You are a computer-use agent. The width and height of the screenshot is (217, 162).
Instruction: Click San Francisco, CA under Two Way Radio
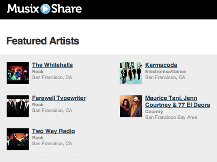point(52,143)
